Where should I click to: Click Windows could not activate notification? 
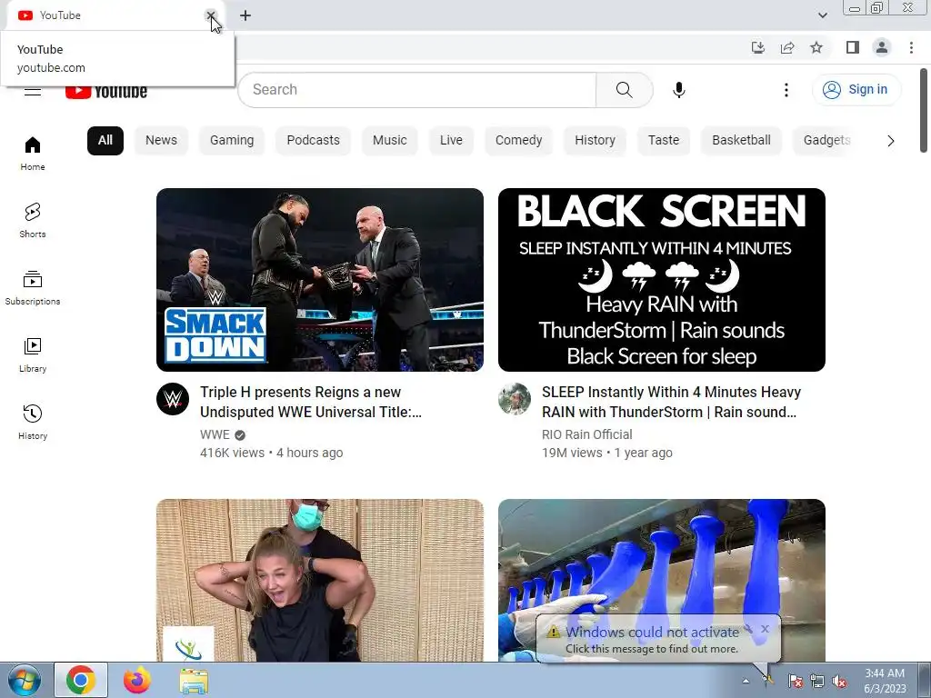pos(653,639)
